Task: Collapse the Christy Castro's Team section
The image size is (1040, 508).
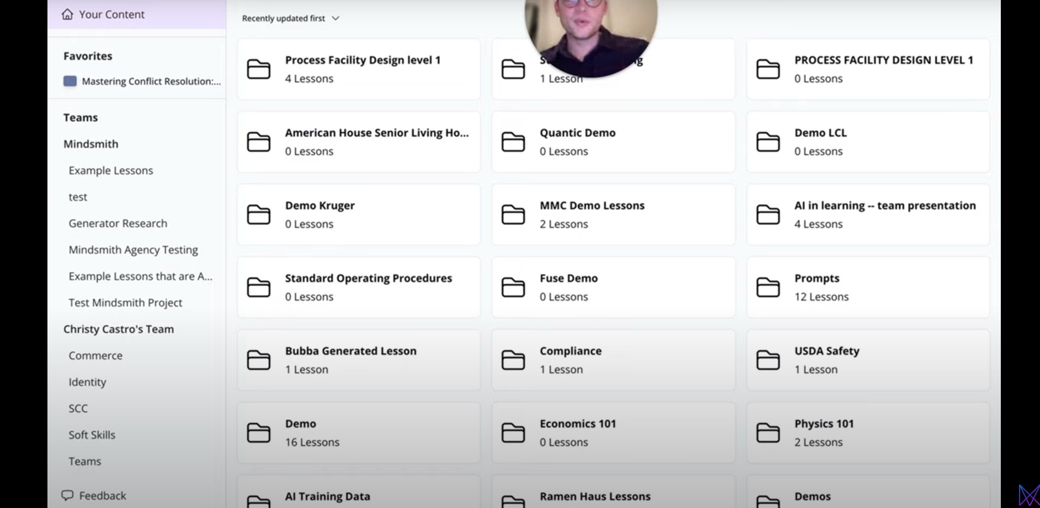Action: click(x=119, y=329)
